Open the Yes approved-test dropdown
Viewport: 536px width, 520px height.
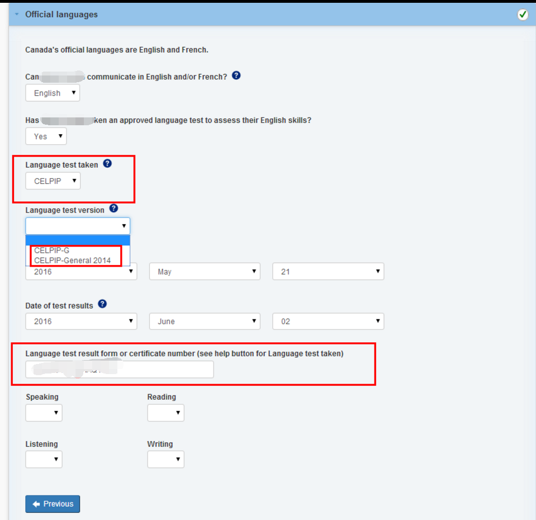tap(46, 136)
